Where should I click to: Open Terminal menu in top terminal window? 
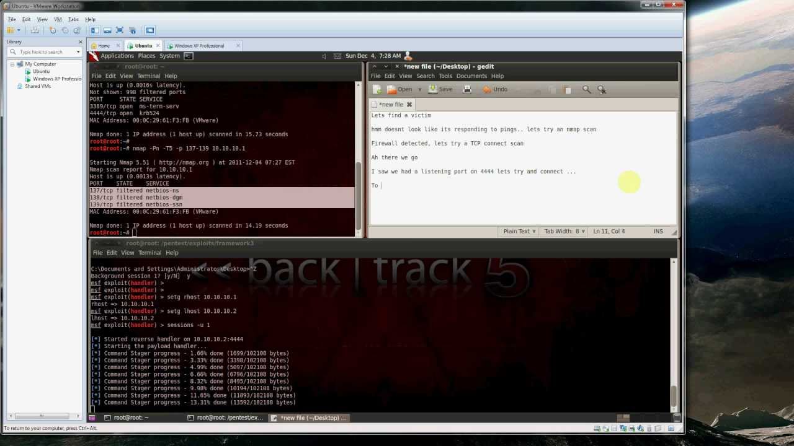148,76
